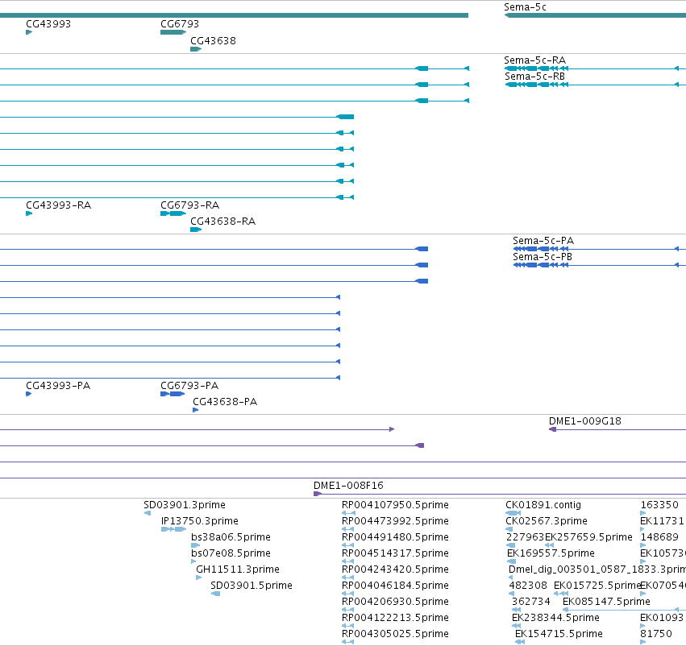Select the EK238344.5prime EST label
Image resolution: width=686 pixels, height=646 pixels.
pos(555,618)
